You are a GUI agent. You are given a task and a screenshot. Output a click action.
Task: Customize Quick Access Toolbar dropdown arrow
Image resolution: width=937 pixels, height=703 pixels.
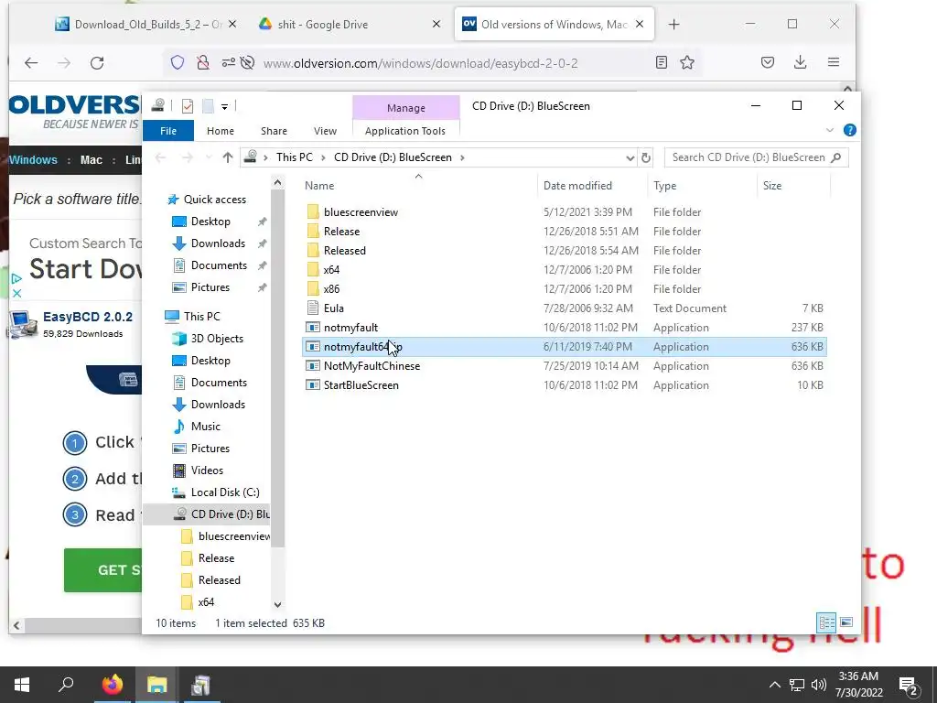click(225, 107)
